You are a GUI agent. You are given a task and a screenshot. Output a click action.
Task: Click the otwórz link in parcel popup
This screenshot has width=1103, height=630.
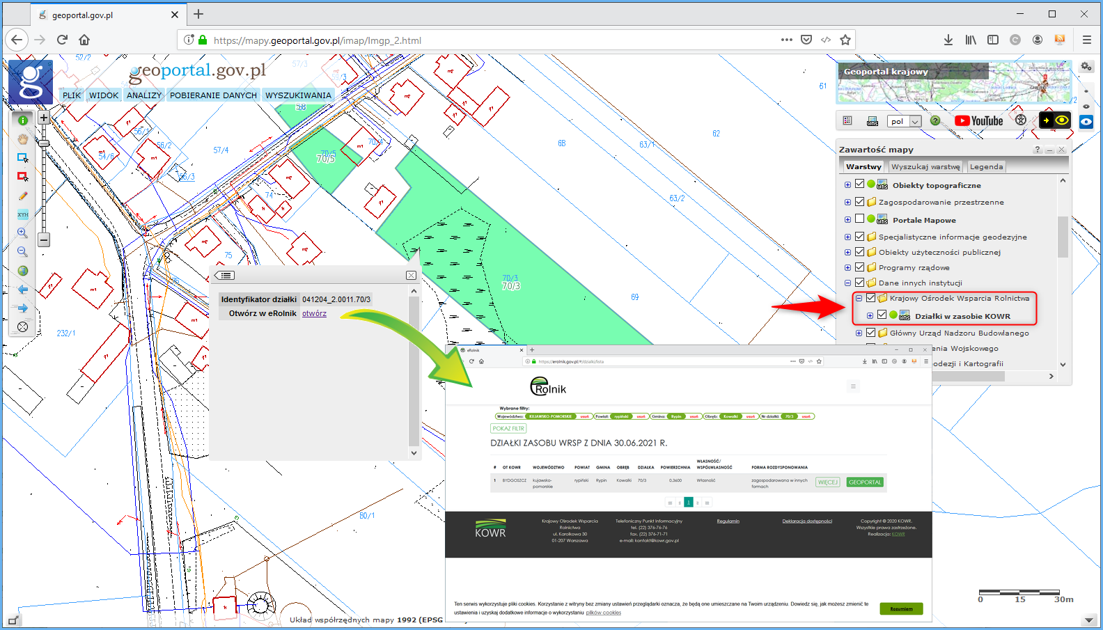coord(314,314)
